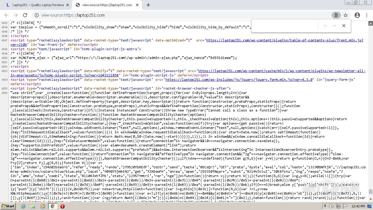Select the view-source:https://laptop251.com tab
Image resolution: width=373 pixels, height=210 pixels.
coord(107,5)
